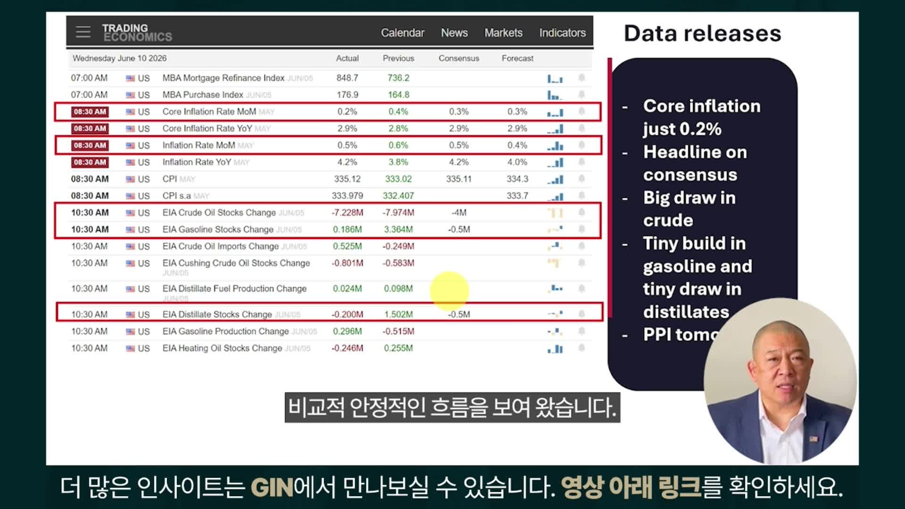905x509 pixels.
Task: Open EIA Gasoline Stocks Change link
Action: point(218,230)
